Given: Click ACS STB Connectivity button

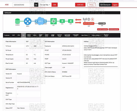Looking at the screenshot, I should point(114,29).
